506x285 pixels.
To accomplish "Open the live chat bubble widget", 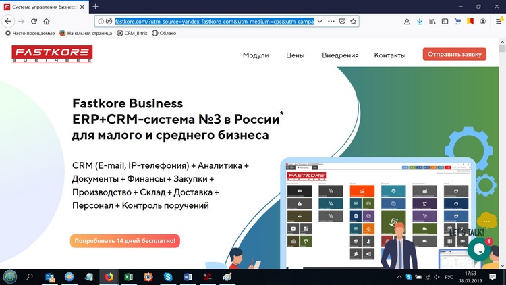I will coord(479,249).
